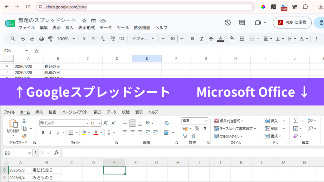Image resolution: width=324 pixels, height=182 pixels.
Task: Toggle underline in Excel font group
Action: pyautogui.click(x=58, y=132)
